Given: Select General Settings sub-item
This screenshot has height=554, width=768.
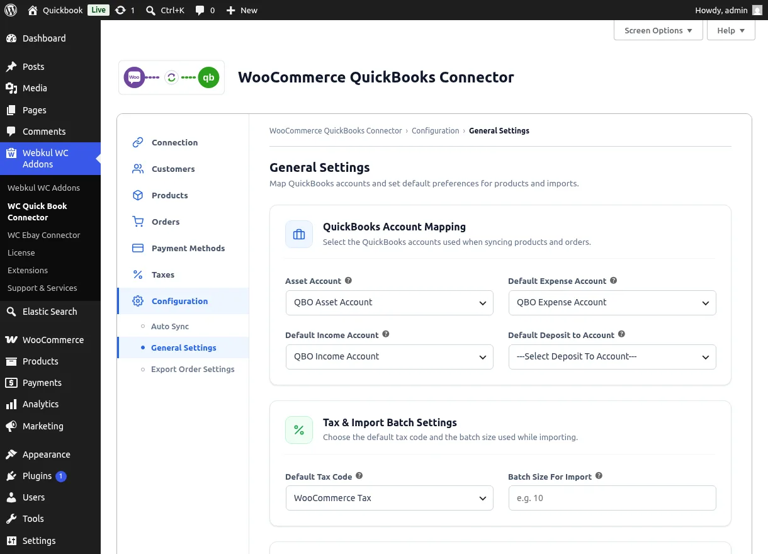Looking at the screenshot, I should point(183,348).
